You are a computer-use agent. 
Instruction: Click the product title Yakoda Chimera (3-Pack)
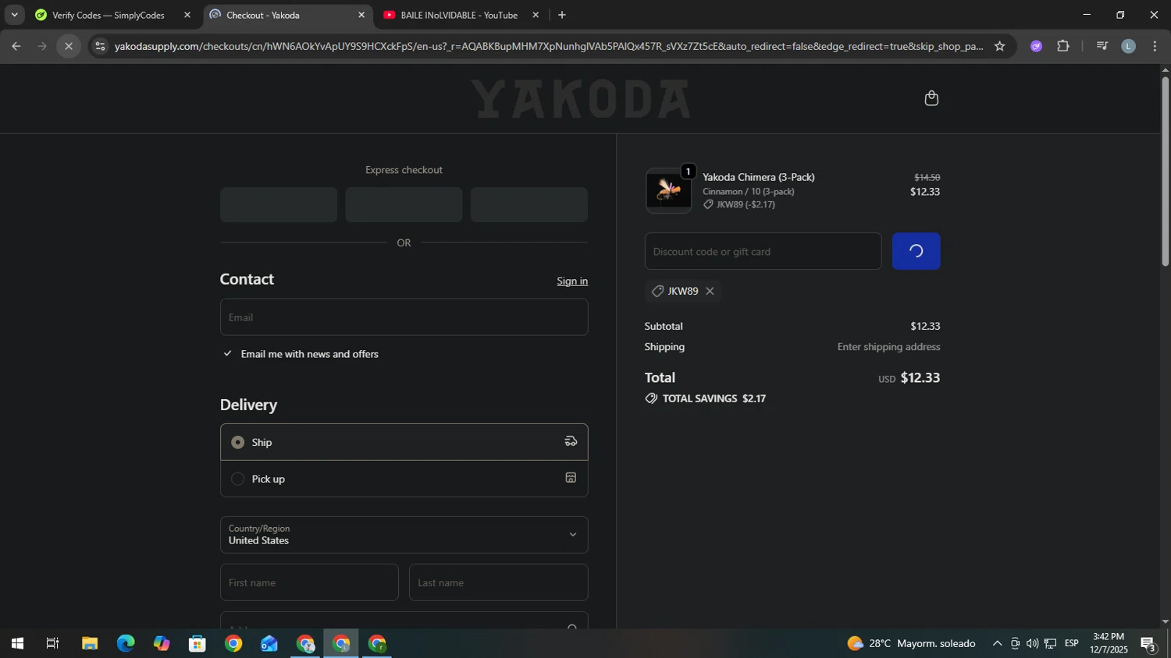click(x=758, y=177)
